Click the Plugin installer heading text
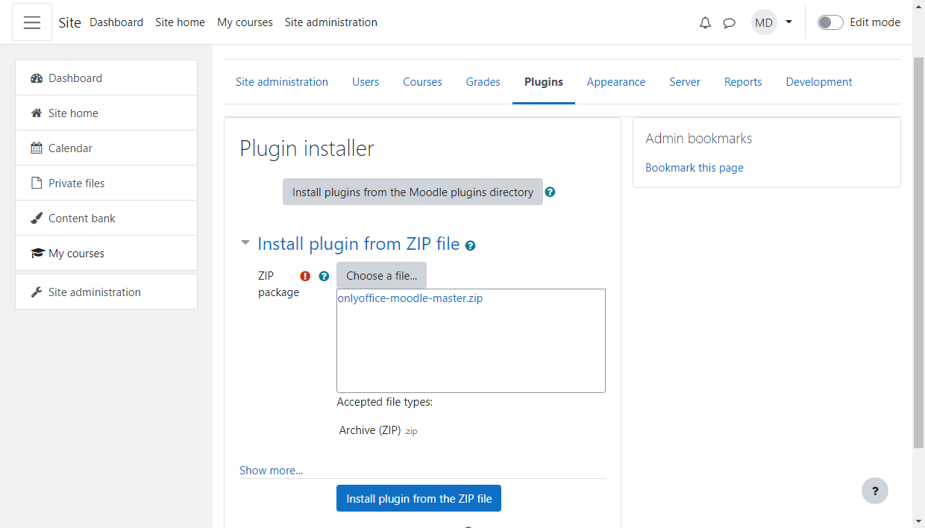 (x=307, y=148)
